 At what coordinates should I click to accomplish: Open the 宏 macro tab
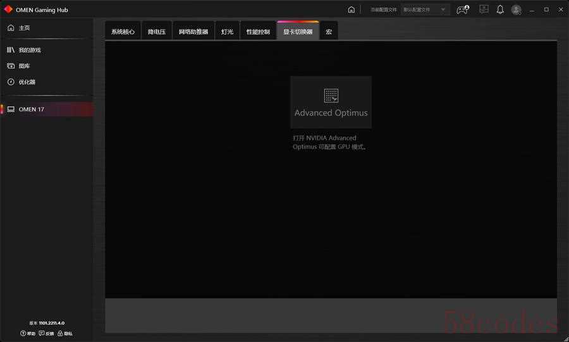pyautogui.click(x=329, y=32)
